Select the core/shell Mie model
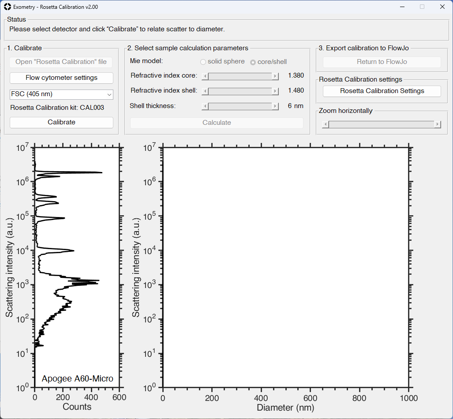 point(268,62)
